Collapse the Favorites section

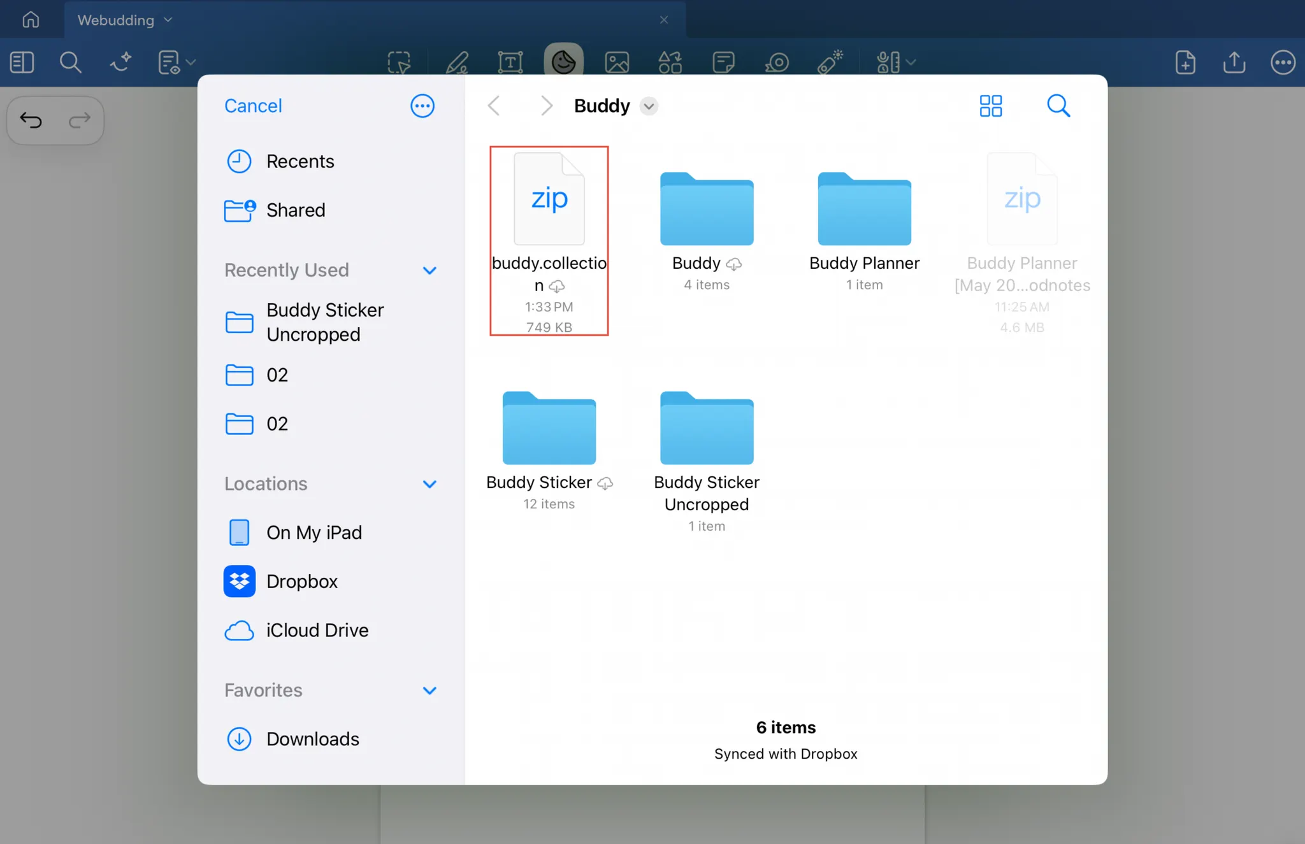pos(429,690)
